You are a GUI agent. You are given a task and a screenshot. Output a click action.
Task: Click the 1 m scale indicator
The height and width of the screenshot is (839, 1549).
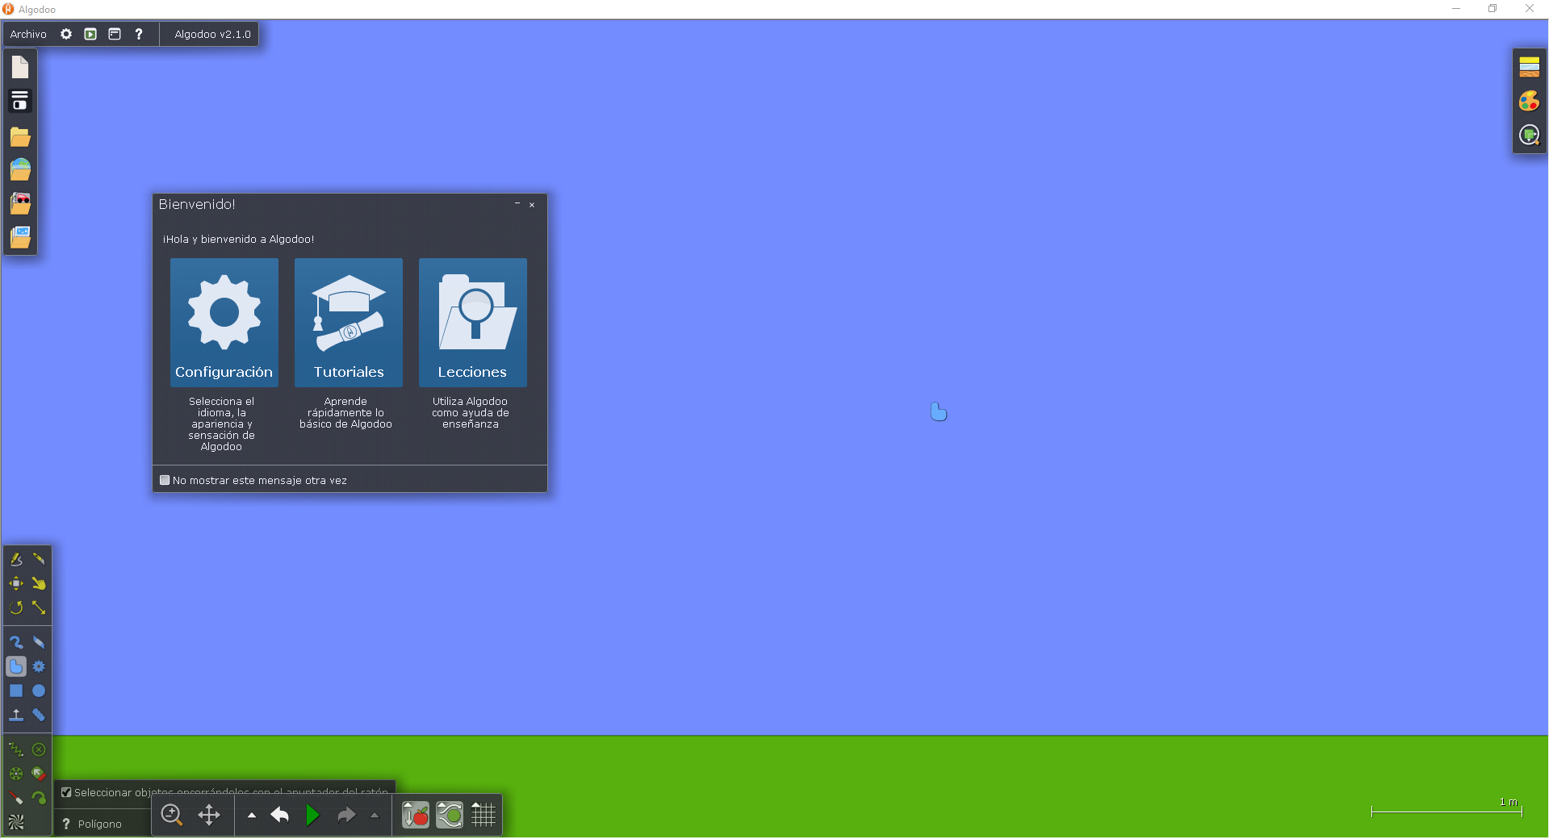coord(1446,808)
